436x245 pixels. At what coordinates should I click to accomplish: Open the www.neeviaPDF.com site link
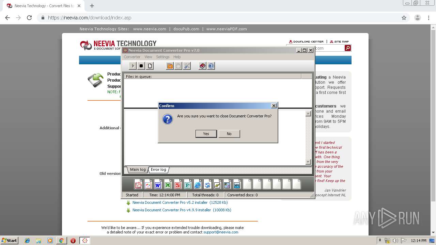(x=227, y=29)
